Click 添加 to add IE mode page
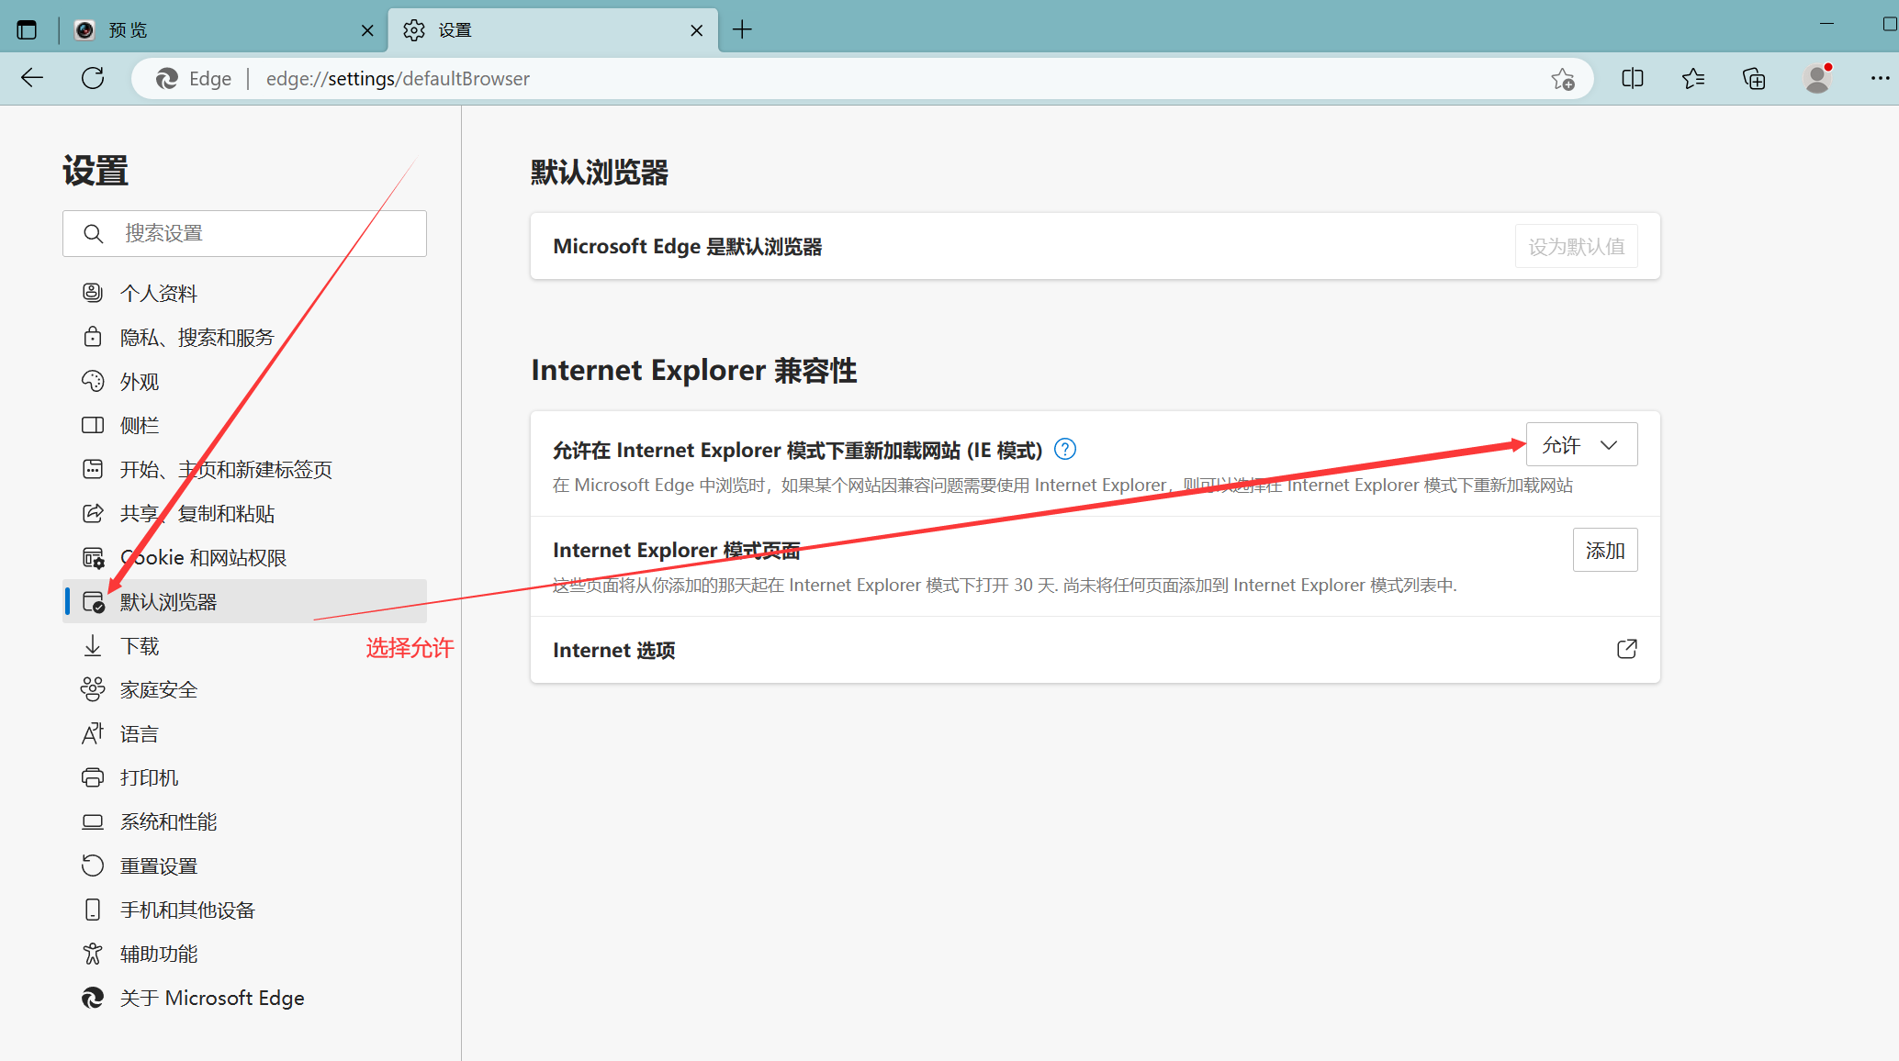Screen dimensions: 1899x1061 pos(1605,551)
